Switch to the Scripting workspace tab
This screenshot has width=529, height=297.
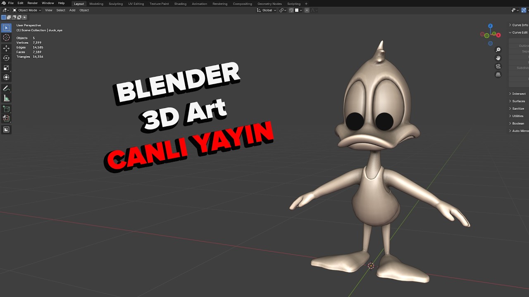coord(294,4)
